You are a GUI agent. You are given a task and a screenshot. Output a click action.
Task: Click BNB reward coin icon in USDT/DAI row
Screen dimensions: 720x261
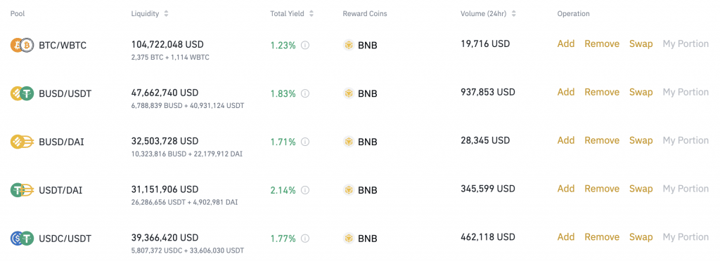click(x=349, y=190)
